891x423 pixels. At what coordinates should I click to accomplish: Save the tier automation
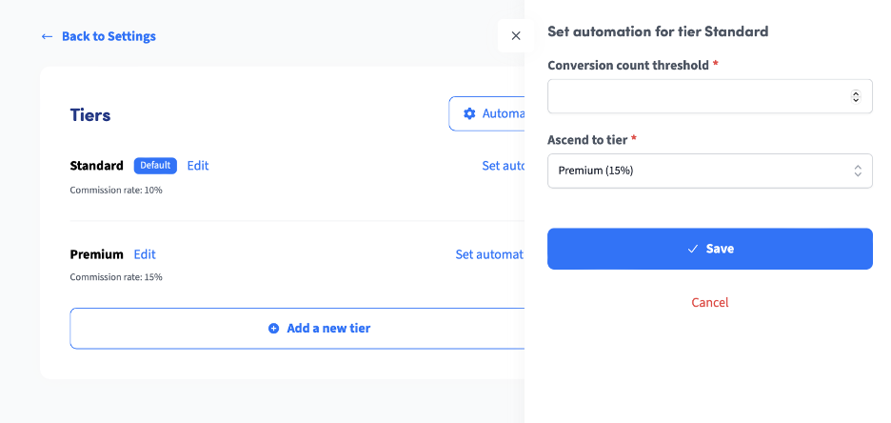click(x=710, y=249)
